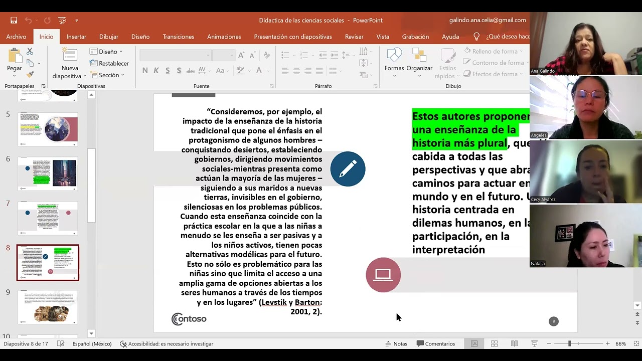642x361 pixels.
Task: Click accessibility check status text
Action: [x=167, y=344]
